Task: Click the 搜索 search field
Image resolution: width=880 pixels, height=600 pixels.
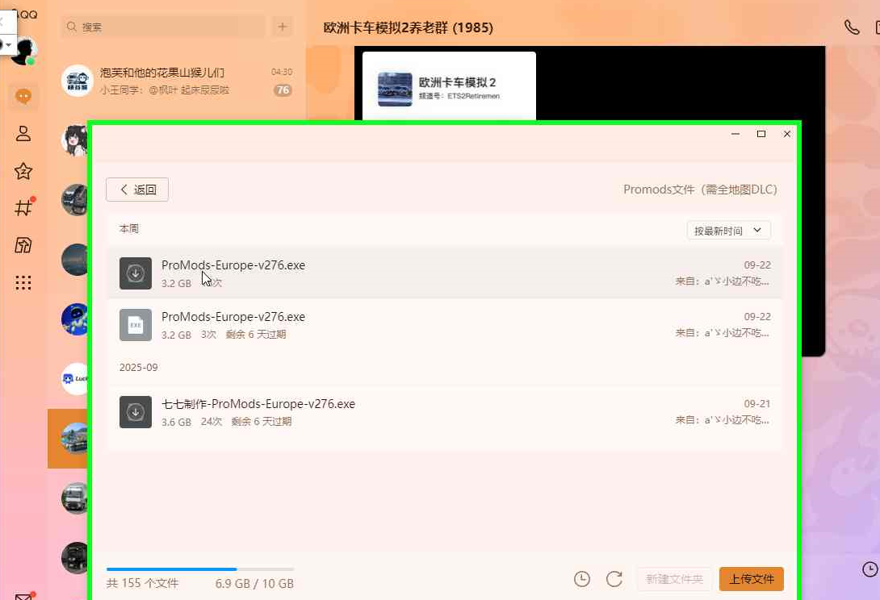Action: (163, 27)
